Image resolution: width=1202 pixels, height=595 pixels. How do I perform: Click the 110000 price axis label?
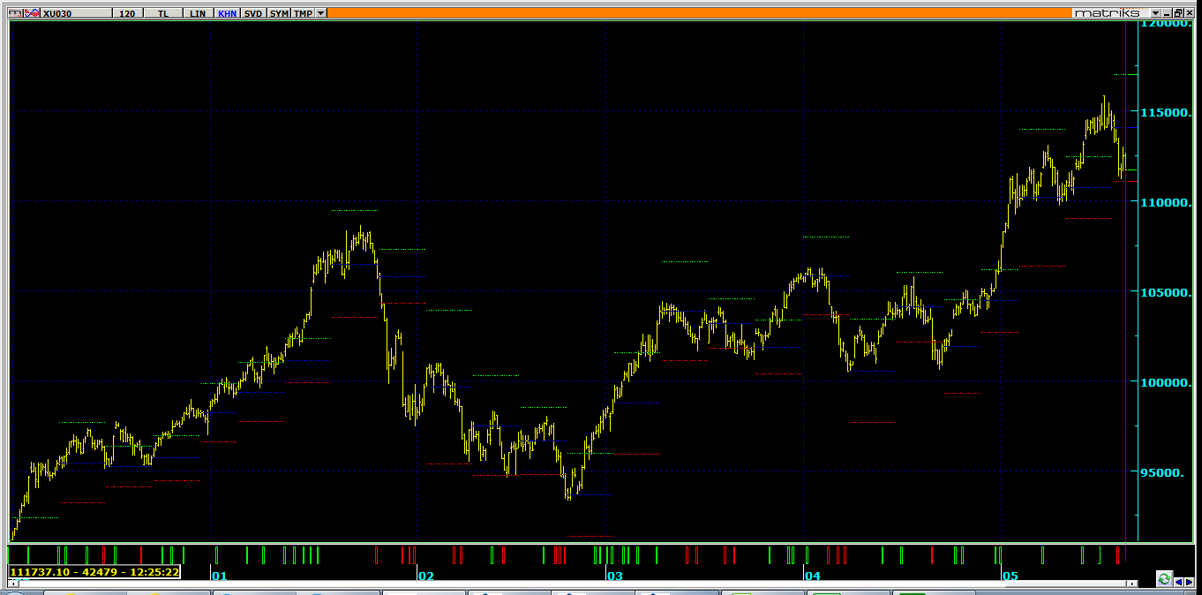point(1166,202)
